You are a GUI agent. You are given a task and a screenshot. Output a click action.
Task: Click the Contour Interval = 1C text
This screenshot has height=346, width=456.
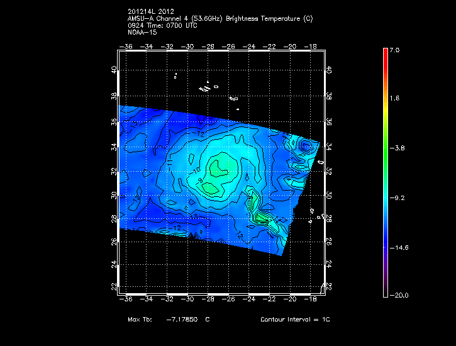295,320
